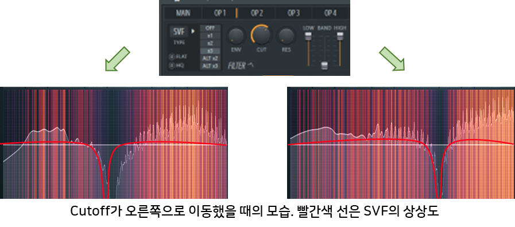
Task: Click the BAND fader handle
Action: point(324,66)
